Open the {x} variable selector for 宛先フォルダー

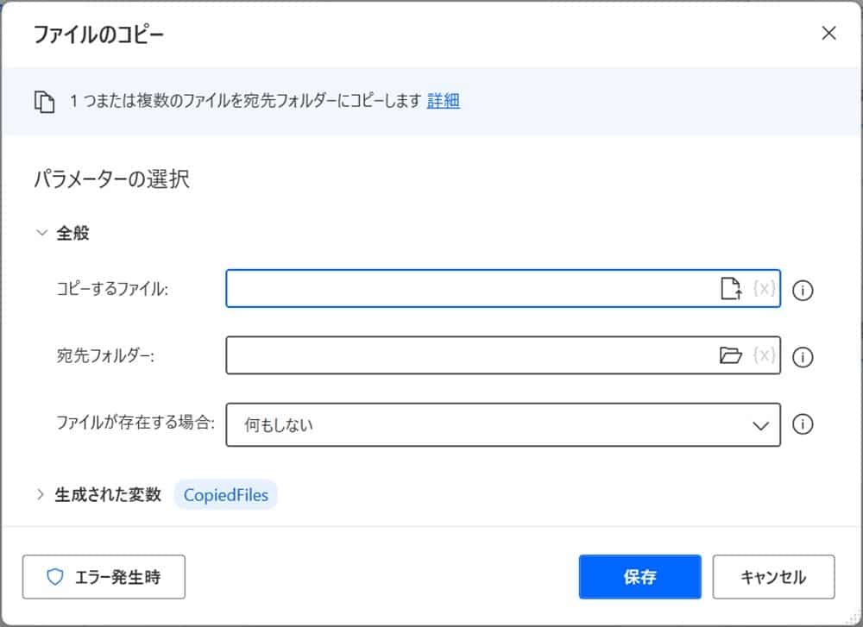pos(763,356)
